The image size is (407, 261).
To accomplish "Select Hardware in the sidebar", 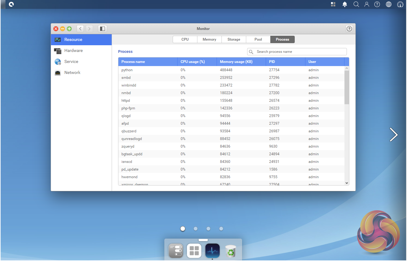I will 73,51.
